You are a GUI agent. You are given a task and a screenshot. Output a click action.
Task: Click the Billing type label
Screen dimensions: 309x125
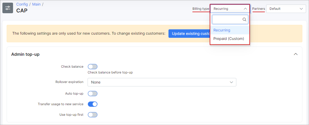[x=201, y=9]
